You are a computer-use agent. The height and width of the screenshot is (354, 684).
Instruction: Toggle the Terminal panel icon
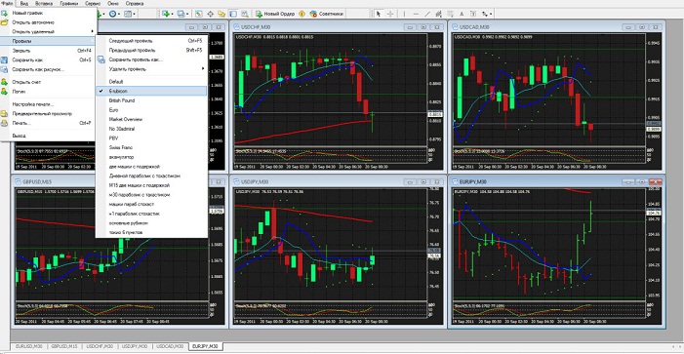coord(233,14)
